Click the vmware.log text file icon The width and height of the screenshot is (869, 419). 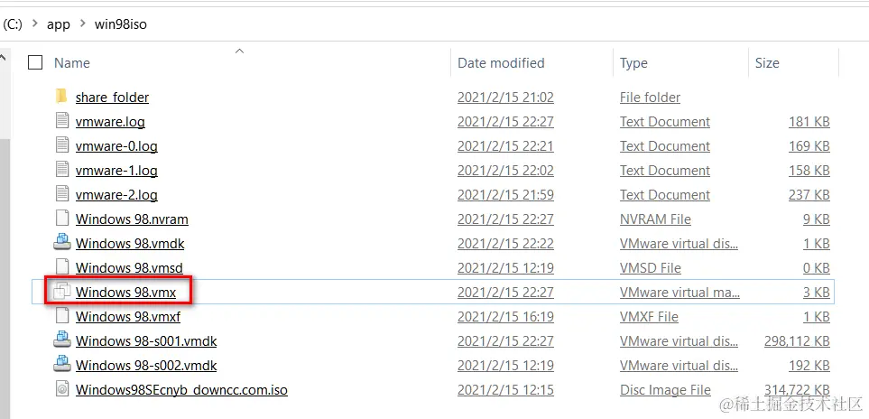tap(62, 121)
